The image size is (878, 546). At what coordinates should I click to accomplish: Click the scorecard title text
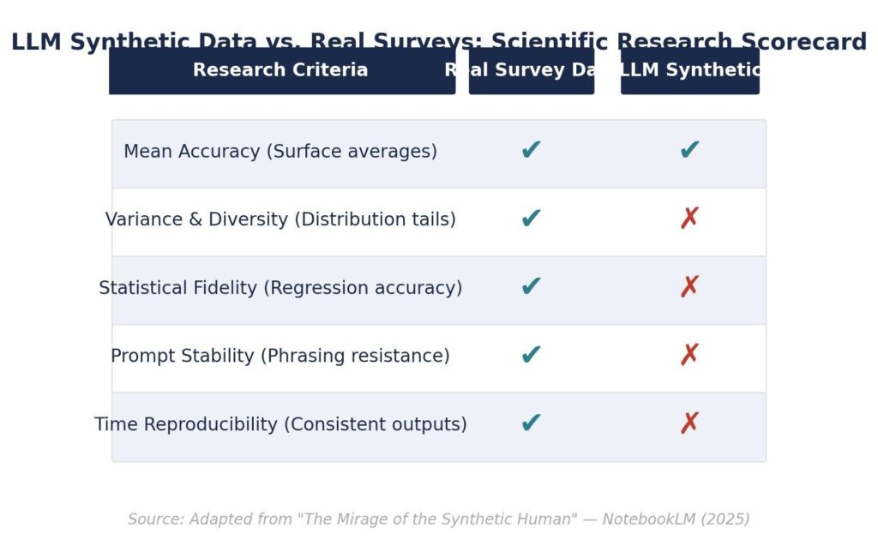coord(439,42)
